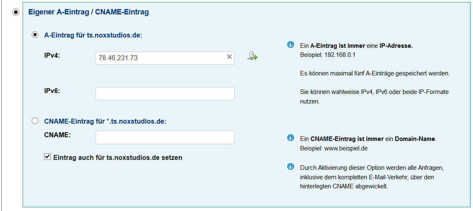The image size is (473, 211).
Task: Click the 'CNAME-Eintrag für *.ts.noxstudios.de:' label text
Action: click(x=105, y=121)
